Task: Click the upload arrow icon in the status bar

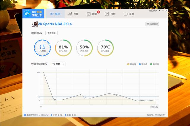Action: (51, 115)
